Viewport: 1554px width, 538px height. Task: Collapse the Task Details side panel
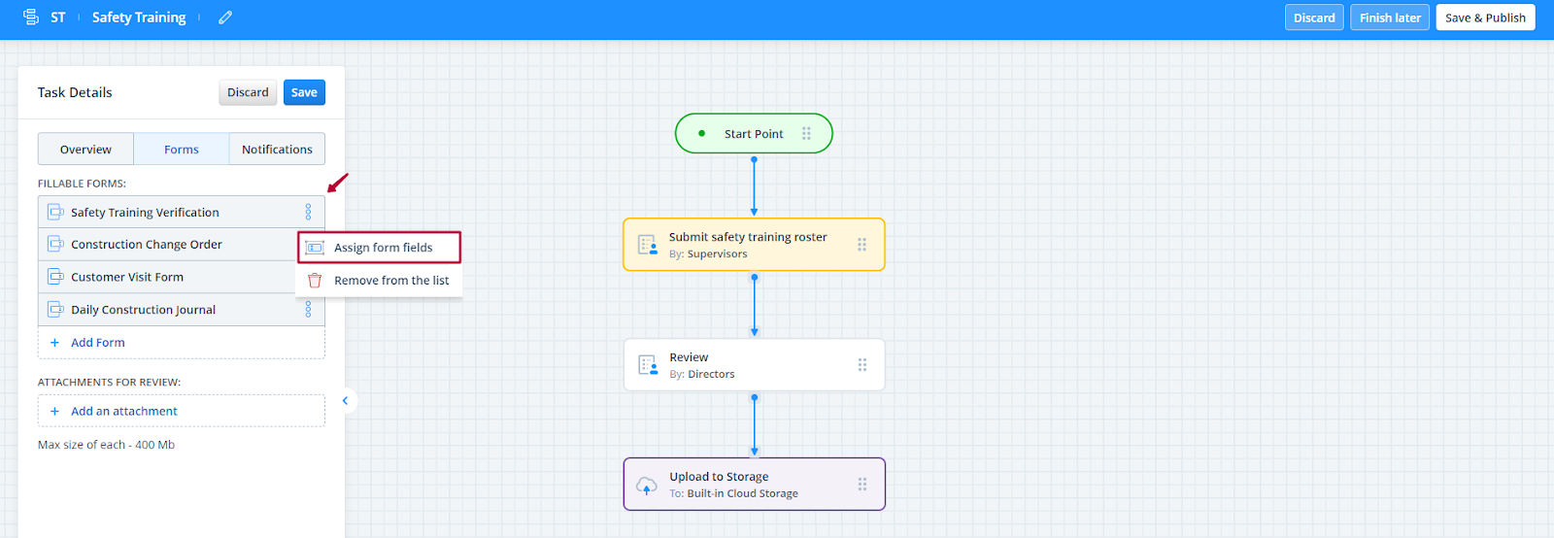click(x=345, y=400)
